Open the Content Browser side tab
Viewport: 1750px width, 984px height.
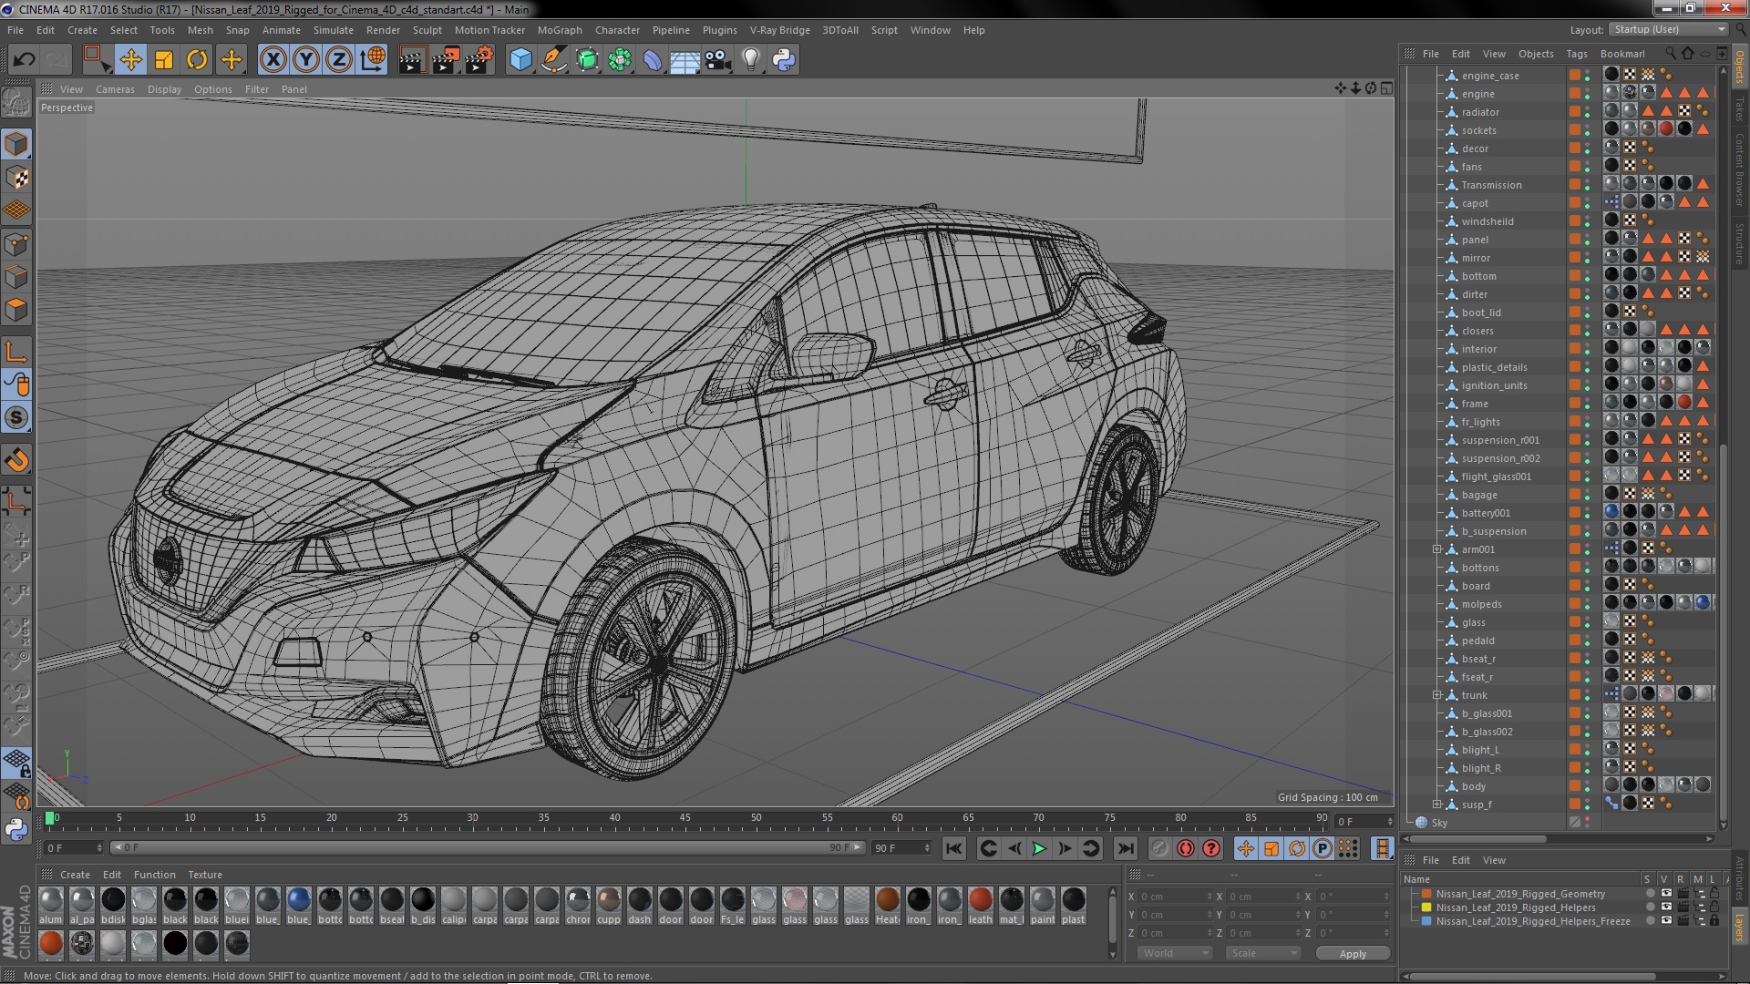click(x=1740, y=169)
